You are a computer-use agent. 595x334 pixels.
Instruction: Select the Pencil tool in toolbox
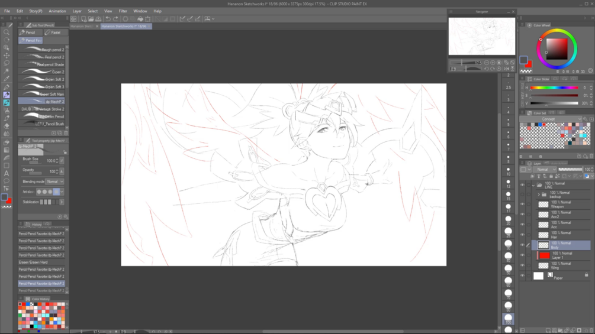click(7, 95)
